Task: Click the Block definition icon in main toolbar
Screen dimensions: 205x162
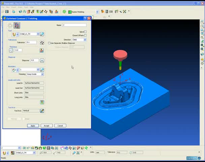Action: 20,12
